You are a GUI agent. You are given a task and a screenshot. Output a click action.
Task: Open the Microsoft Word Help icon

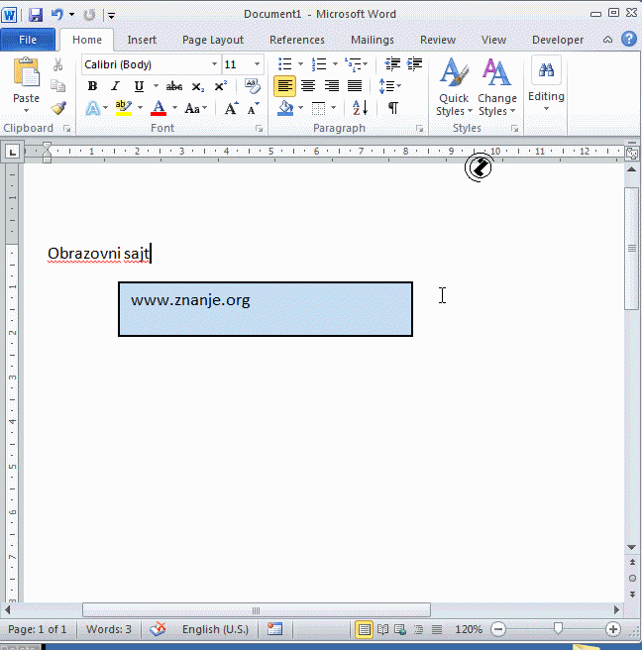click(628, 40)
